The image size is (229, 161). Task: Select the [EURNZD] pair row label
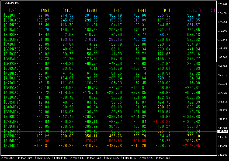point(12,25)
